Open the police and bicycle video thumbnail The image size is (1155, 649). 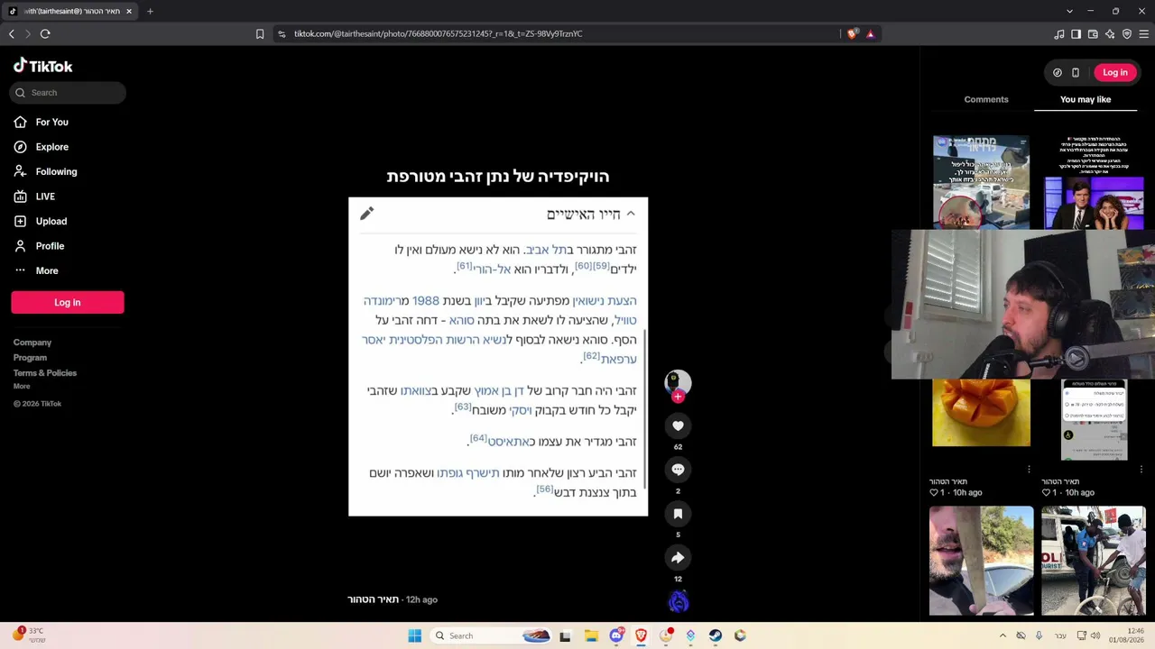point(1094,561)
